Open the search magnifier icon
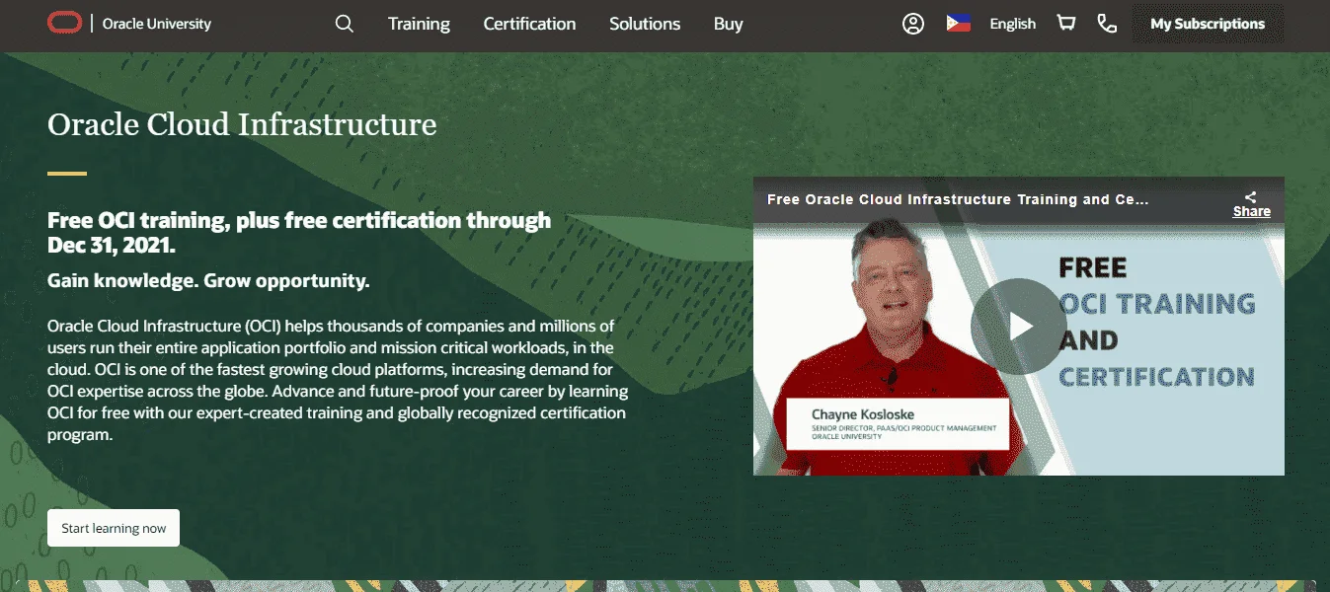 click(x=344, y=24)
